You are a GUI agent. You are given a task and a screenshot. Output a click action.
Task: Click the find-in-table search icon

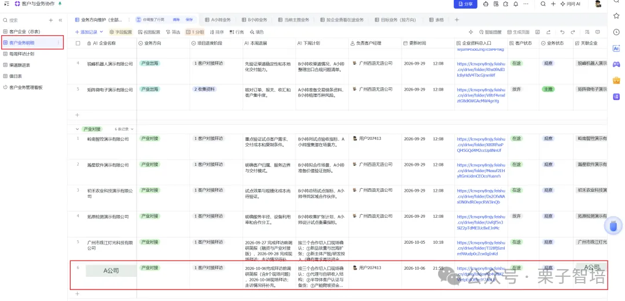[x=587, y=32]
